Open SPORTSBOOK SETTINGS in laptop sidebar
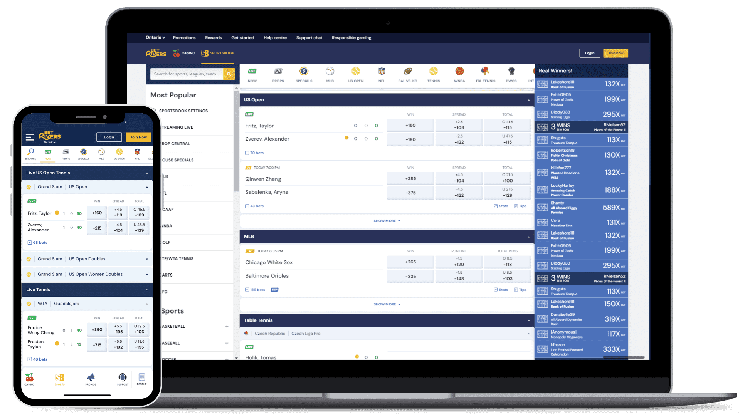Viewport: 740px width, 416px height. pyautogui.click(x=183, y=111)
